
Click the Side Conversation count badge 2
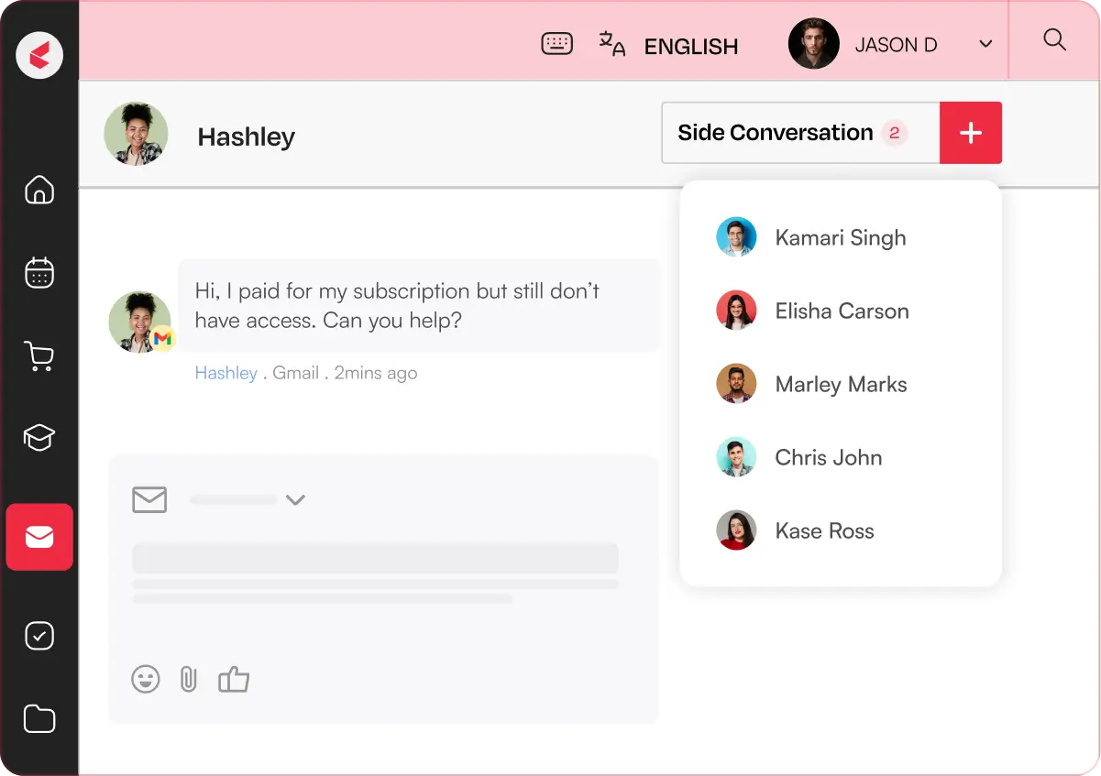[x=894, y=133]
